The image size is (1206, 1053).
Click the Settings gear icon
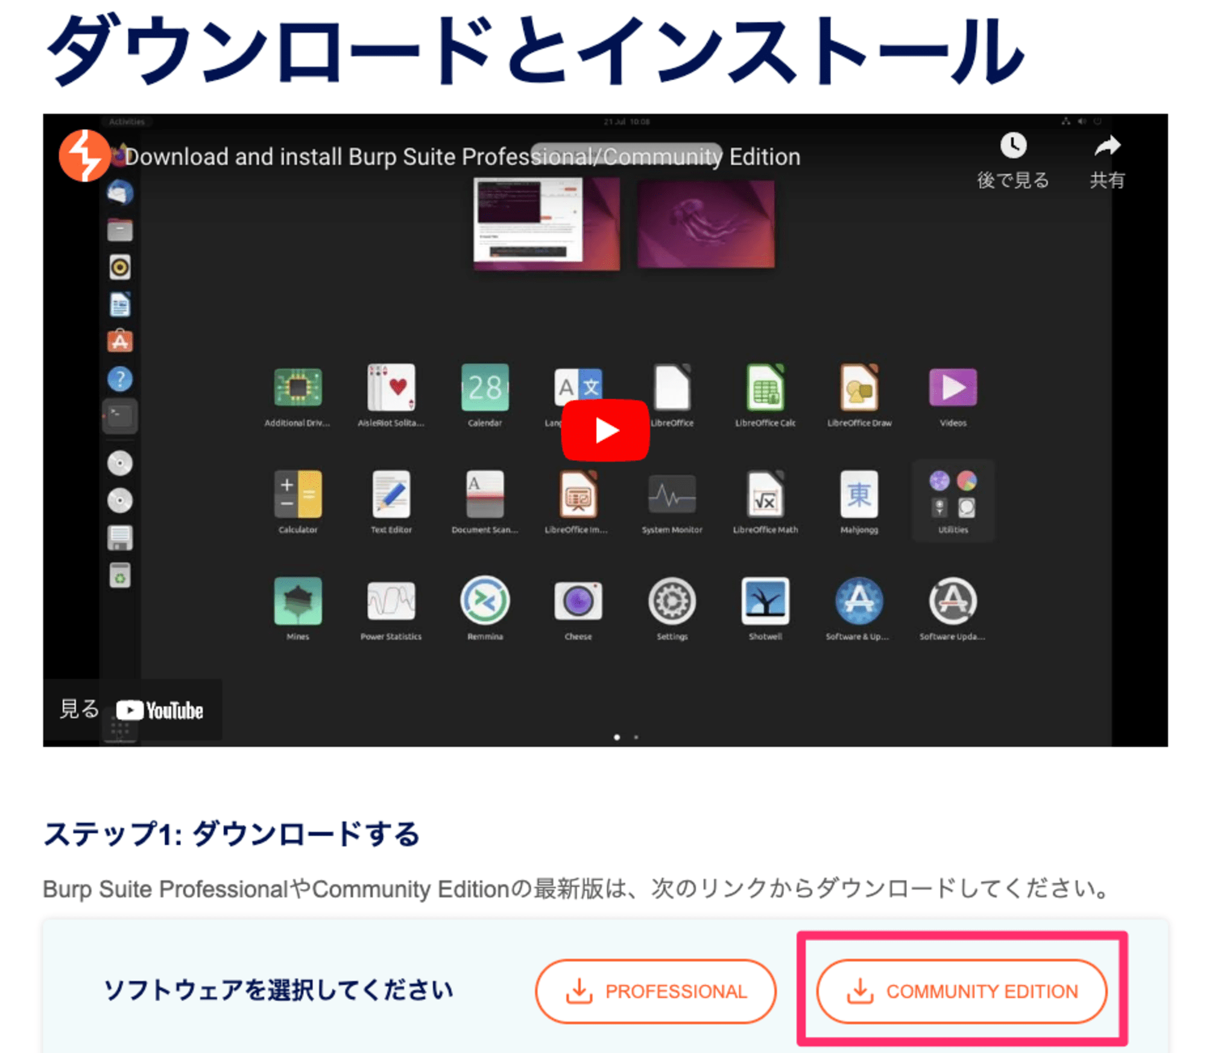672,601
